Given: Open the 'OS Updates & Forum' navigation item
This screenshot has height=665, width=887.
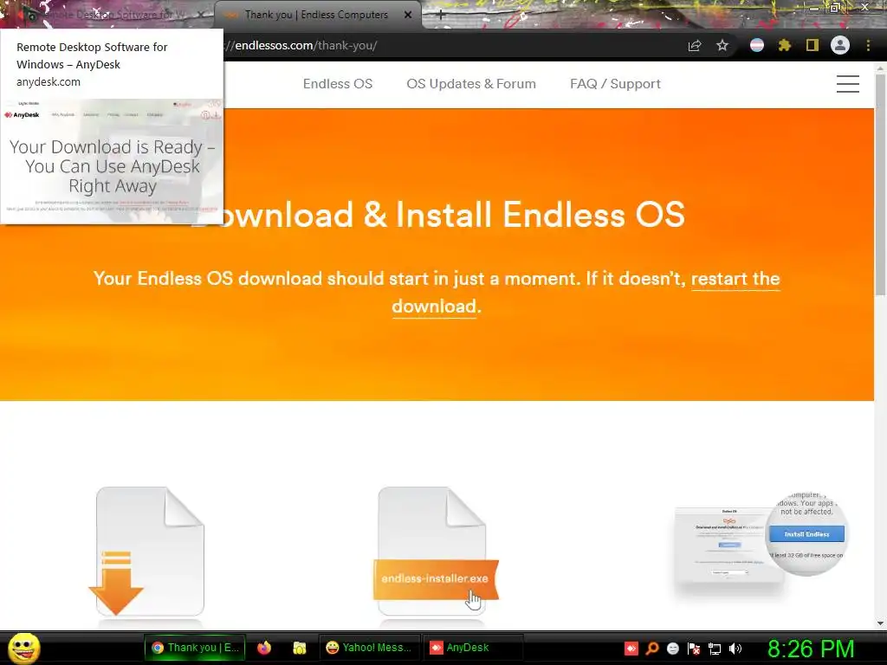Looking at the screenshot, I should [471, 84].
